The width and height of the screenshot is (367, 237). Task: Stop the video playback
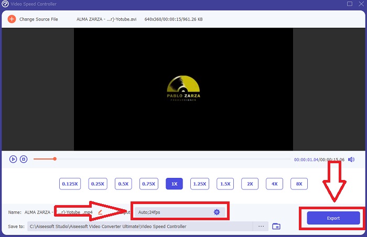click(24, 159)
